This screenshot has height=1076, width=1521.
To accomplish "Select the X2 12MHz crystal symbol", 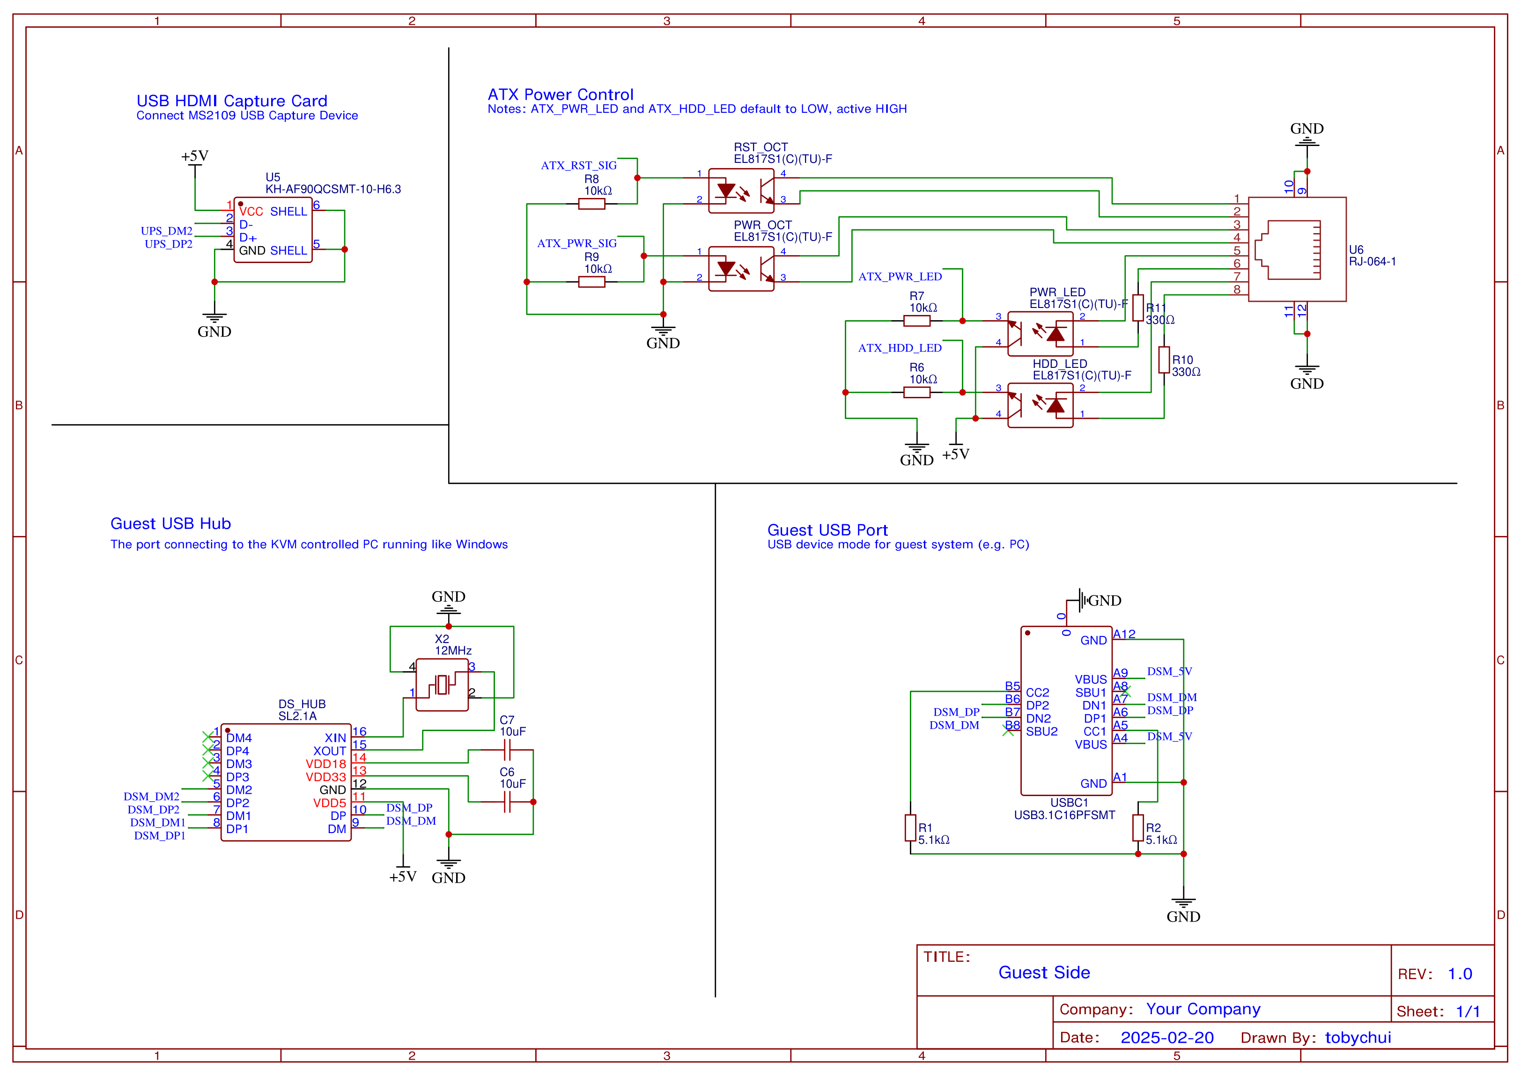I will point(442,684).
